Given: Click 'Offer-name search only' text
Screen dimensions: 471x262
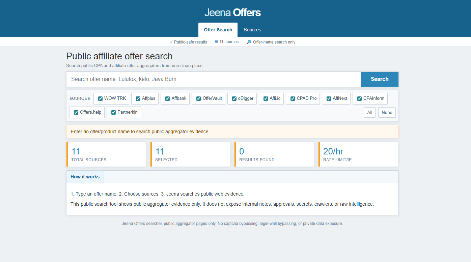Looking at the screenshot, I should pyautogui.click(x=274, y=42).
